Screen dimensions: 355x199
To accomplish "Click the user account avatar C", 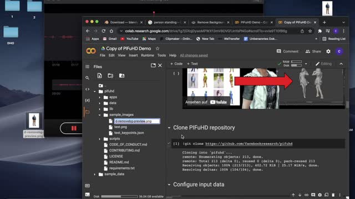I will [339, 51].
